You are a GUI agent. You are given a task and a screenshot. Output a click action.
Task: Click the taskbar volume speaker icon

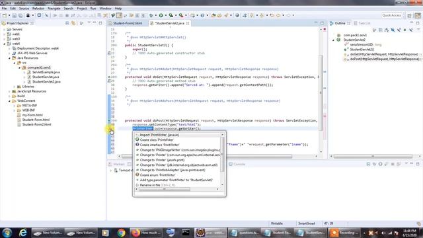pyautogui.click(x=383, y=233)
